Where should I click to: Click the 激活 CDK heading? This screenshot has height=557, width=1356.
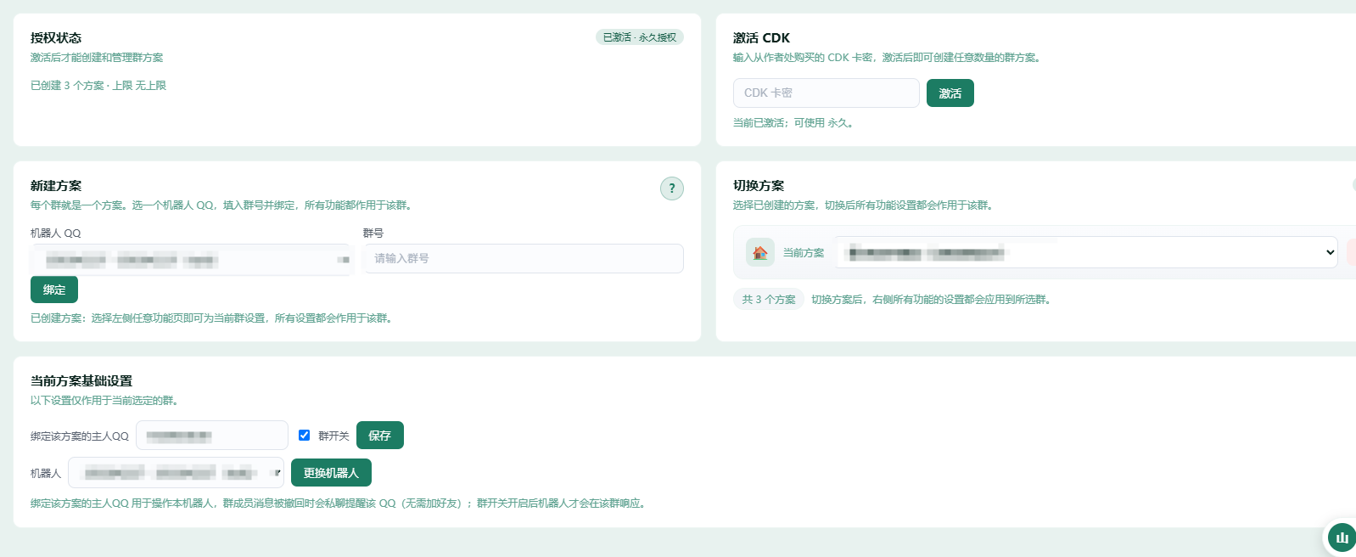tap(761, 38)
